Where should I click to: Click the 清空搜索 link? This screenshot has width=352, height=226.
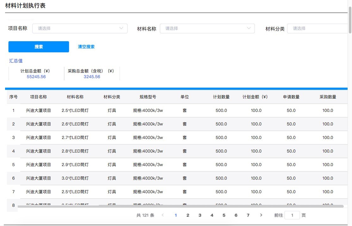pyautogui.click(x=86, y=47)
